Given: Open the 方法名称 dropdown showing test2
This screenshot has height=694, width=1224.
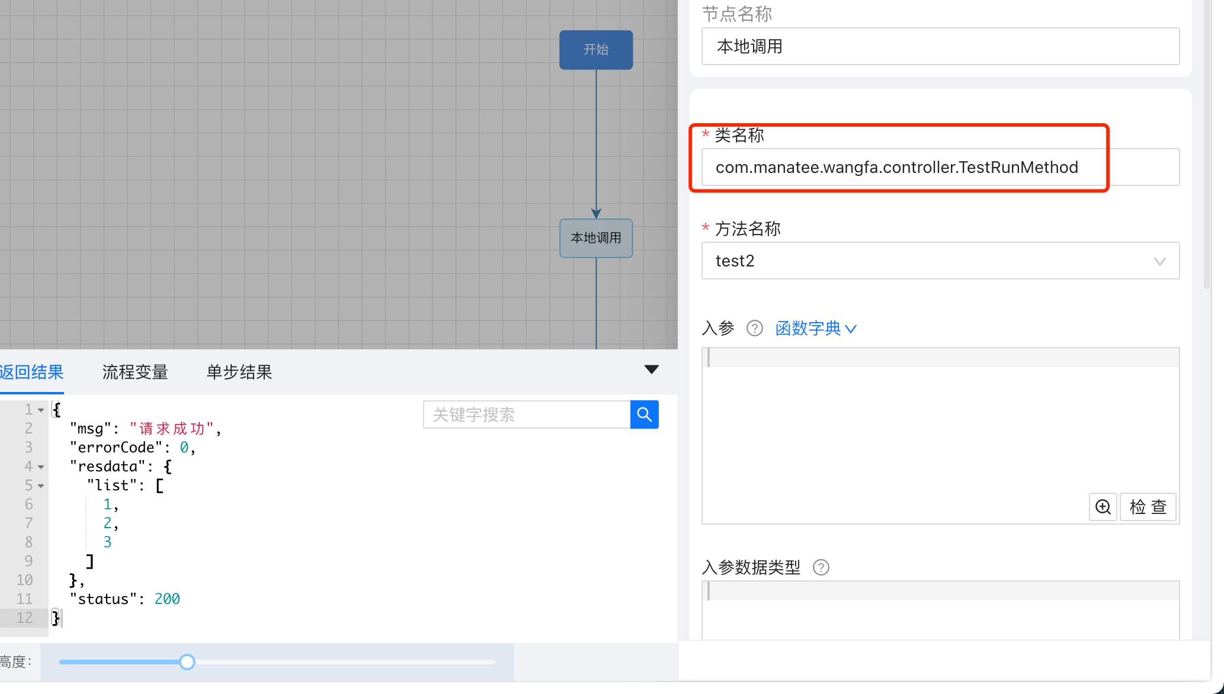Looking at the screenshot, I should click(x=940, y=261).
